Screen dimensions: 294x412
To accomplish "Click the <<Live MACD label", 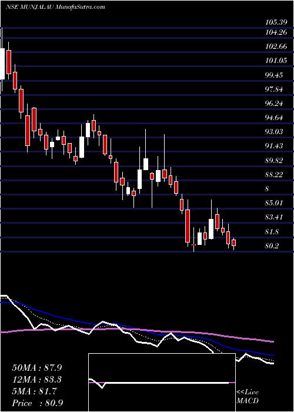I will (x=248, y=397).
